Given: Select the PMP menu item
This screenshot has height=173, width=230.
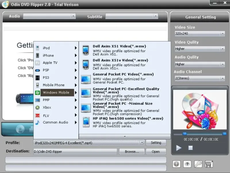Looking at the screenshot, I should click(x=56, y=100).
